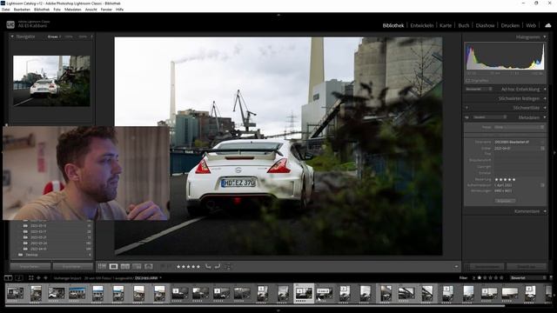Collapse the Navigator panel
Screen dimensions: 557x313
tap(11, 37)
